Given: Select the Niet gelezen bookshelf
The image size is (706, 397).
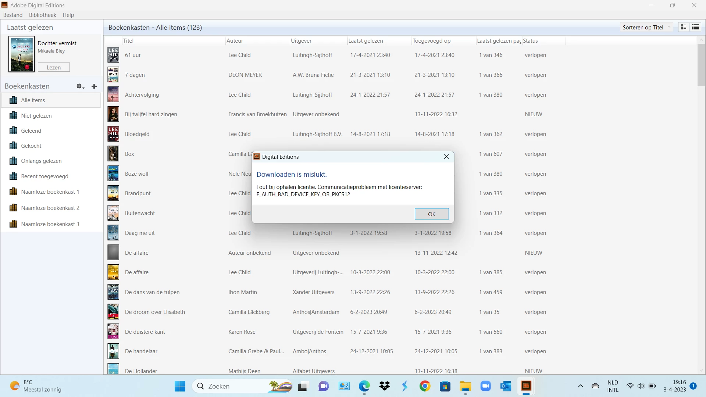Looking at the screenshot, I should click(x=36, y=115).
